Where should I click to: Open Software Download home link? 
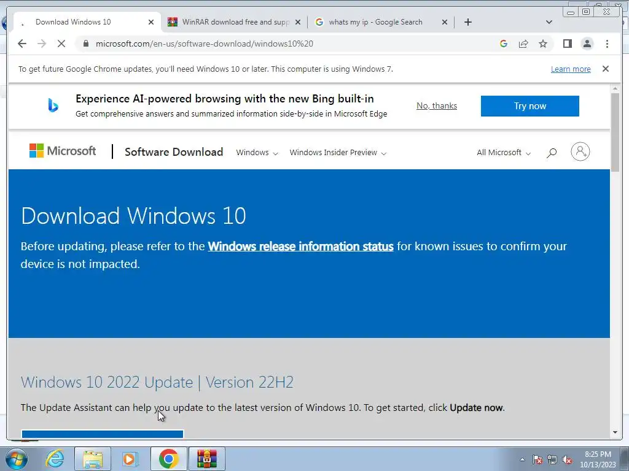click(174, 152)
